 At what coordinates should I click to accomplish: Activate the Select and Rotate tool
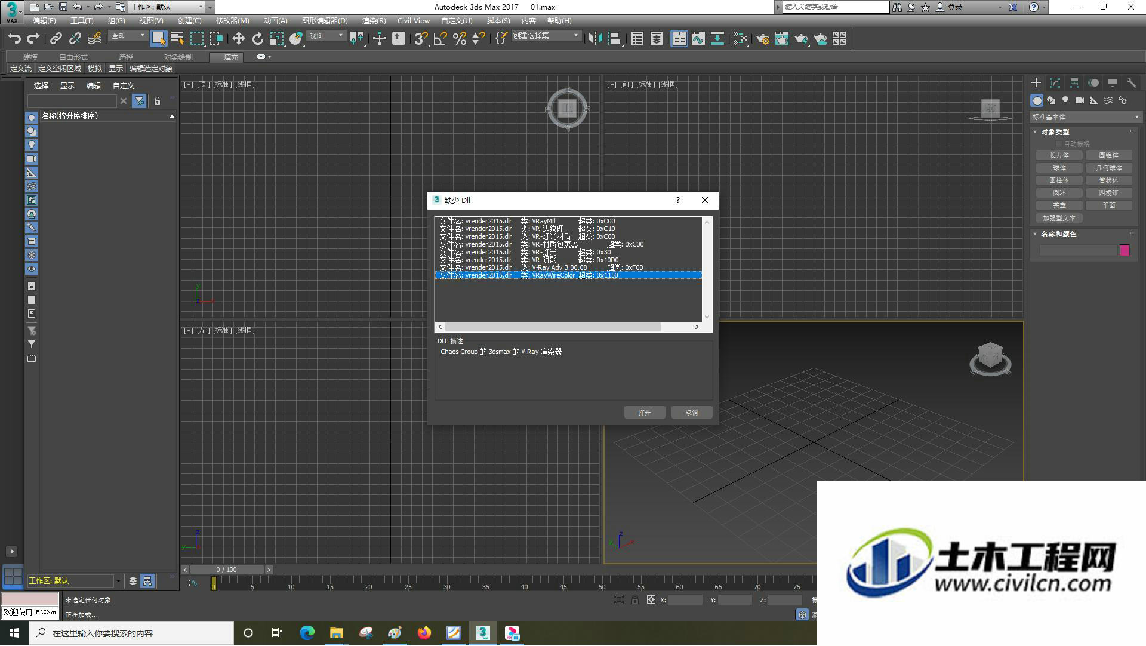257,39
